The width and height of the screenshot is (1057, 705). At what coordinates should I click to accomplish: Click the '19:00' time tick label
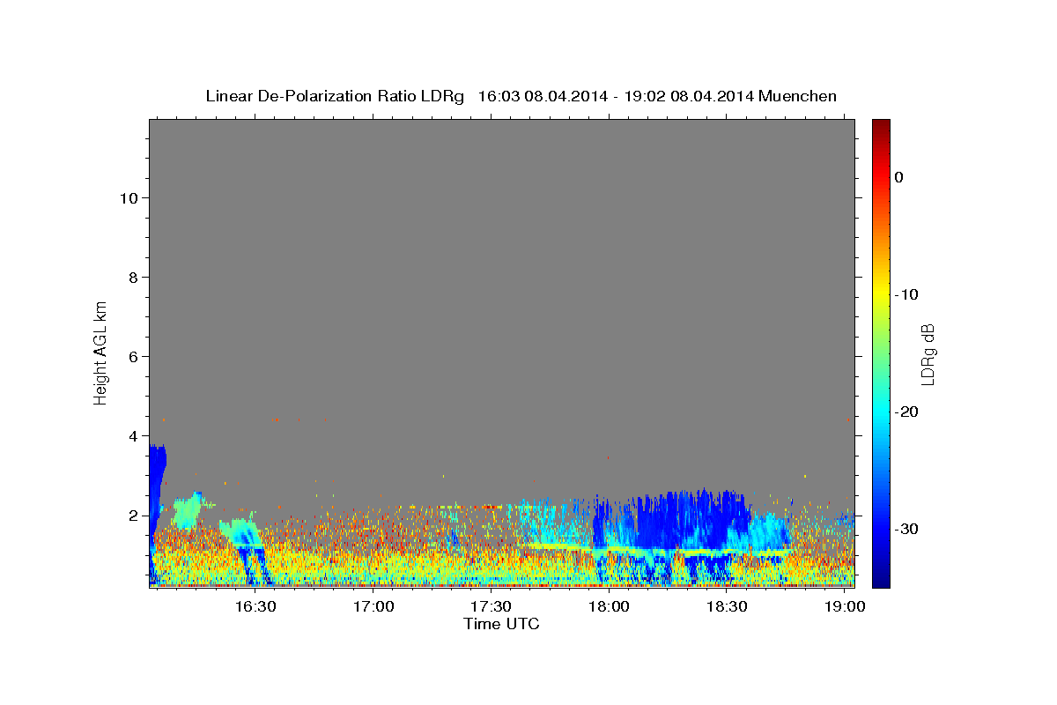[844, 607]
